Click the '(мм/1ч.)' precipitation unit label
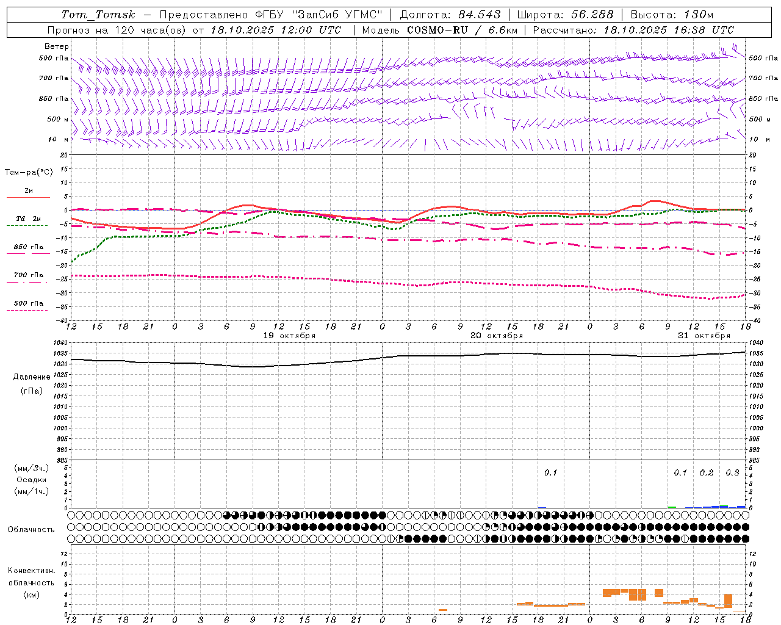Screen dimensions: 781x625 click(32, 491)
